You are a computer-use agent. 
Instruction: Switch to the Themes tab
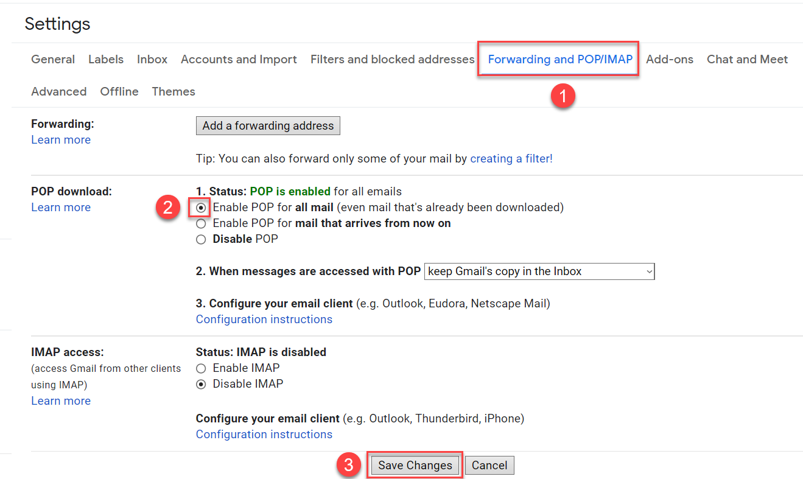point(174,92)
